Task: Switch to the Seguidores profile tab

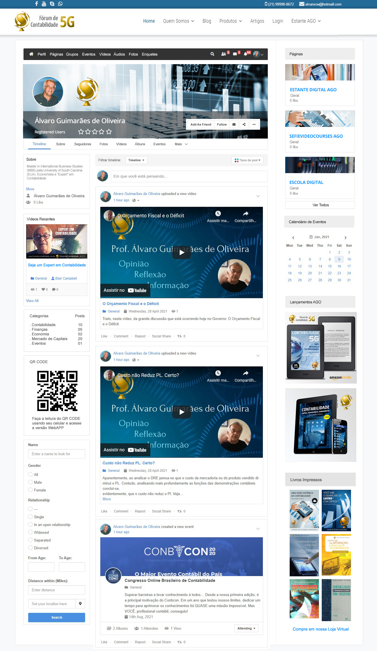Action: pos(83,144)
